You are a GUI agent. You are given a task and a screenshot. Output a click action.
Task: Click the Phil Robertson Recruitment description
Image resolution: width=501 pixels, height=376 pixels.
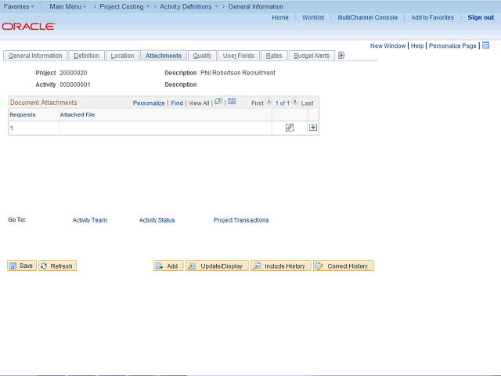(x=238, y=73)
